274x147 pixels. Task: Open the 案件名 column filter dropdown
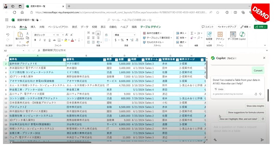[64, 59]
